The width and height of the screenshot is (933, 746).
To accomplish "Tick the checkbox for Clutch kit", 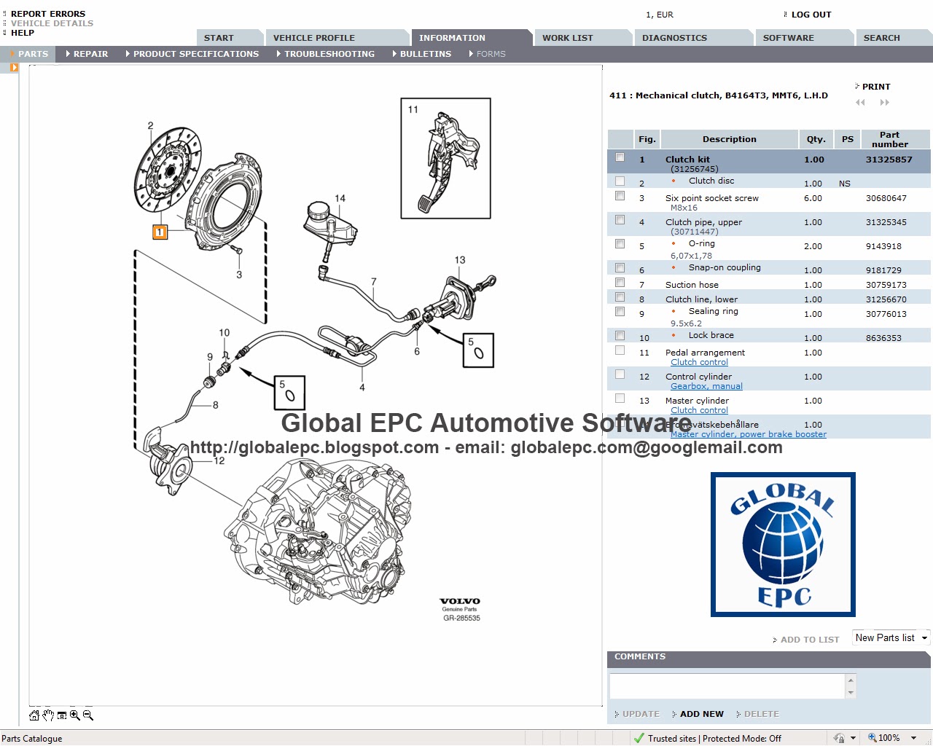I will [620, 157].
